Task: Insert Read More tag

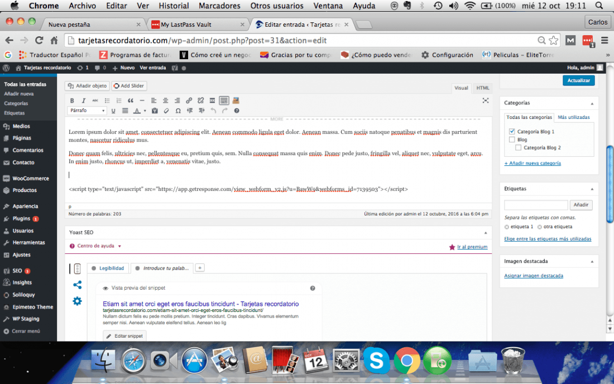Action: 212,100
